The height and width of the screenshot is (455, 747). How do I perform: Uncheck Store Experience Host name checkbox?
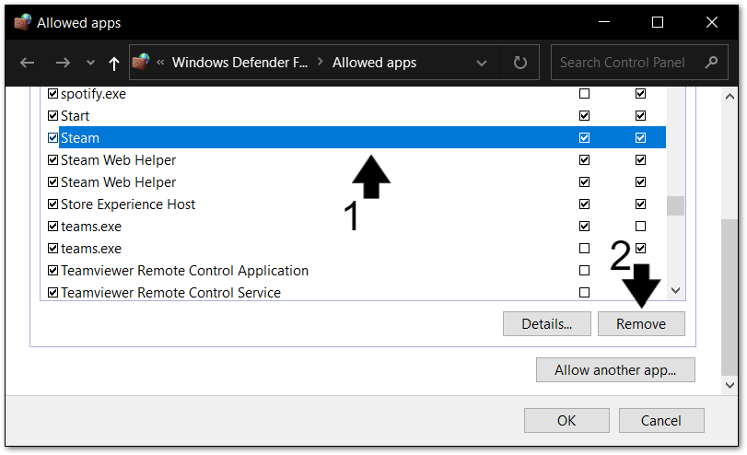coord(53,204)
